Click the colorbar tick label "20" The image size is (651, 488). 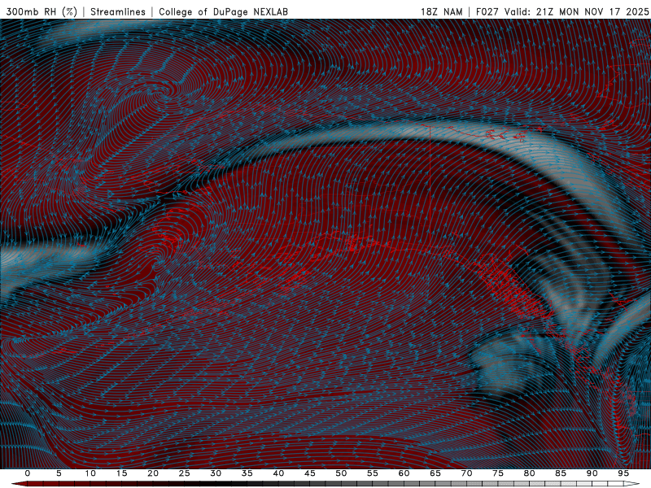(153, 473)
